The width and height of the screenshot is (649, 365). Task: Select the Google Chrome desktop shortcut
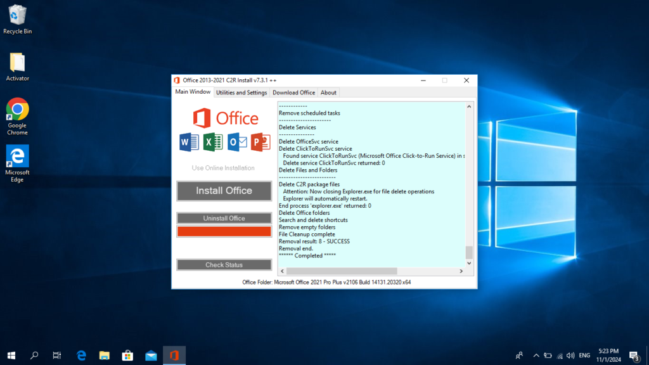click(17, 117)
